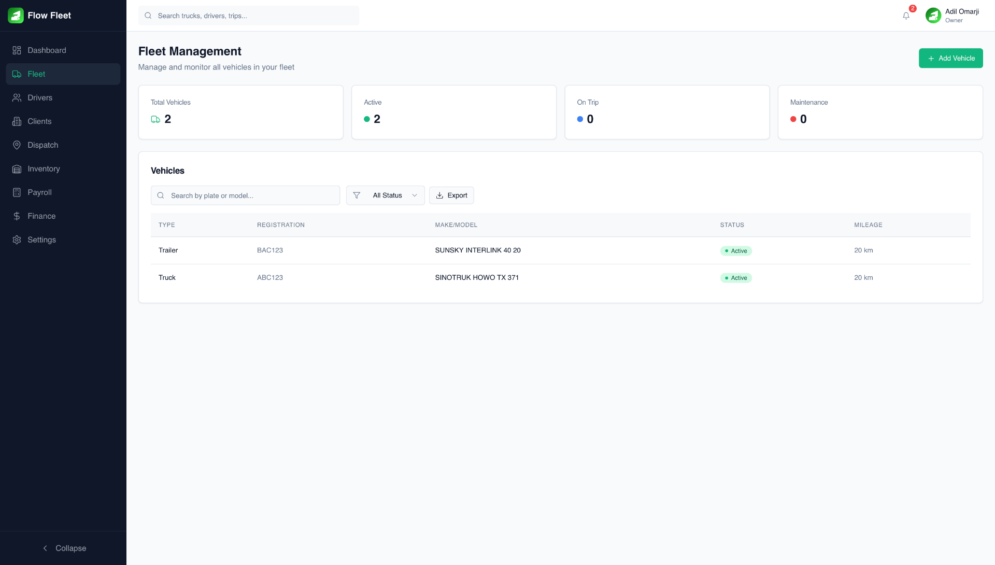Open the notifications bell
This screenshot has width=995, height=565.
906,16
